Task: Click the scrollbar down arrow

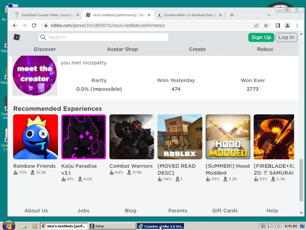Action: click(x=301, y=213)
